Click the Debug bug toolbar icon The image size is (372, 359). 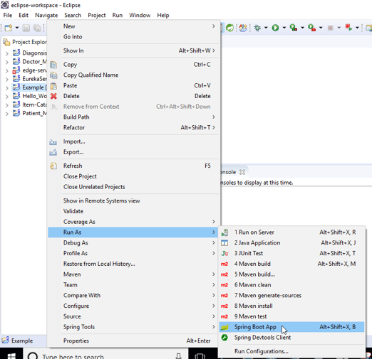[257, 28]
